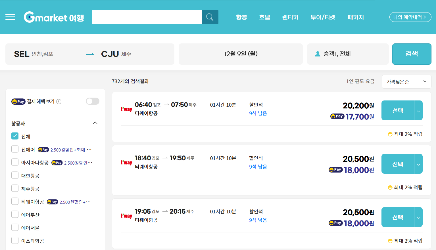Click the 검색 button

[x=412, y=54]
